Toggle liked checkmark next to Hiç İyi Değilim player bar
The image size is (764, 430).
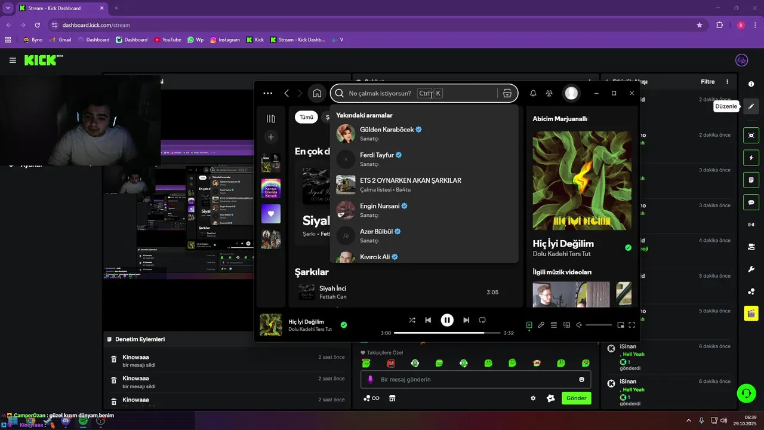coord(344,325)
